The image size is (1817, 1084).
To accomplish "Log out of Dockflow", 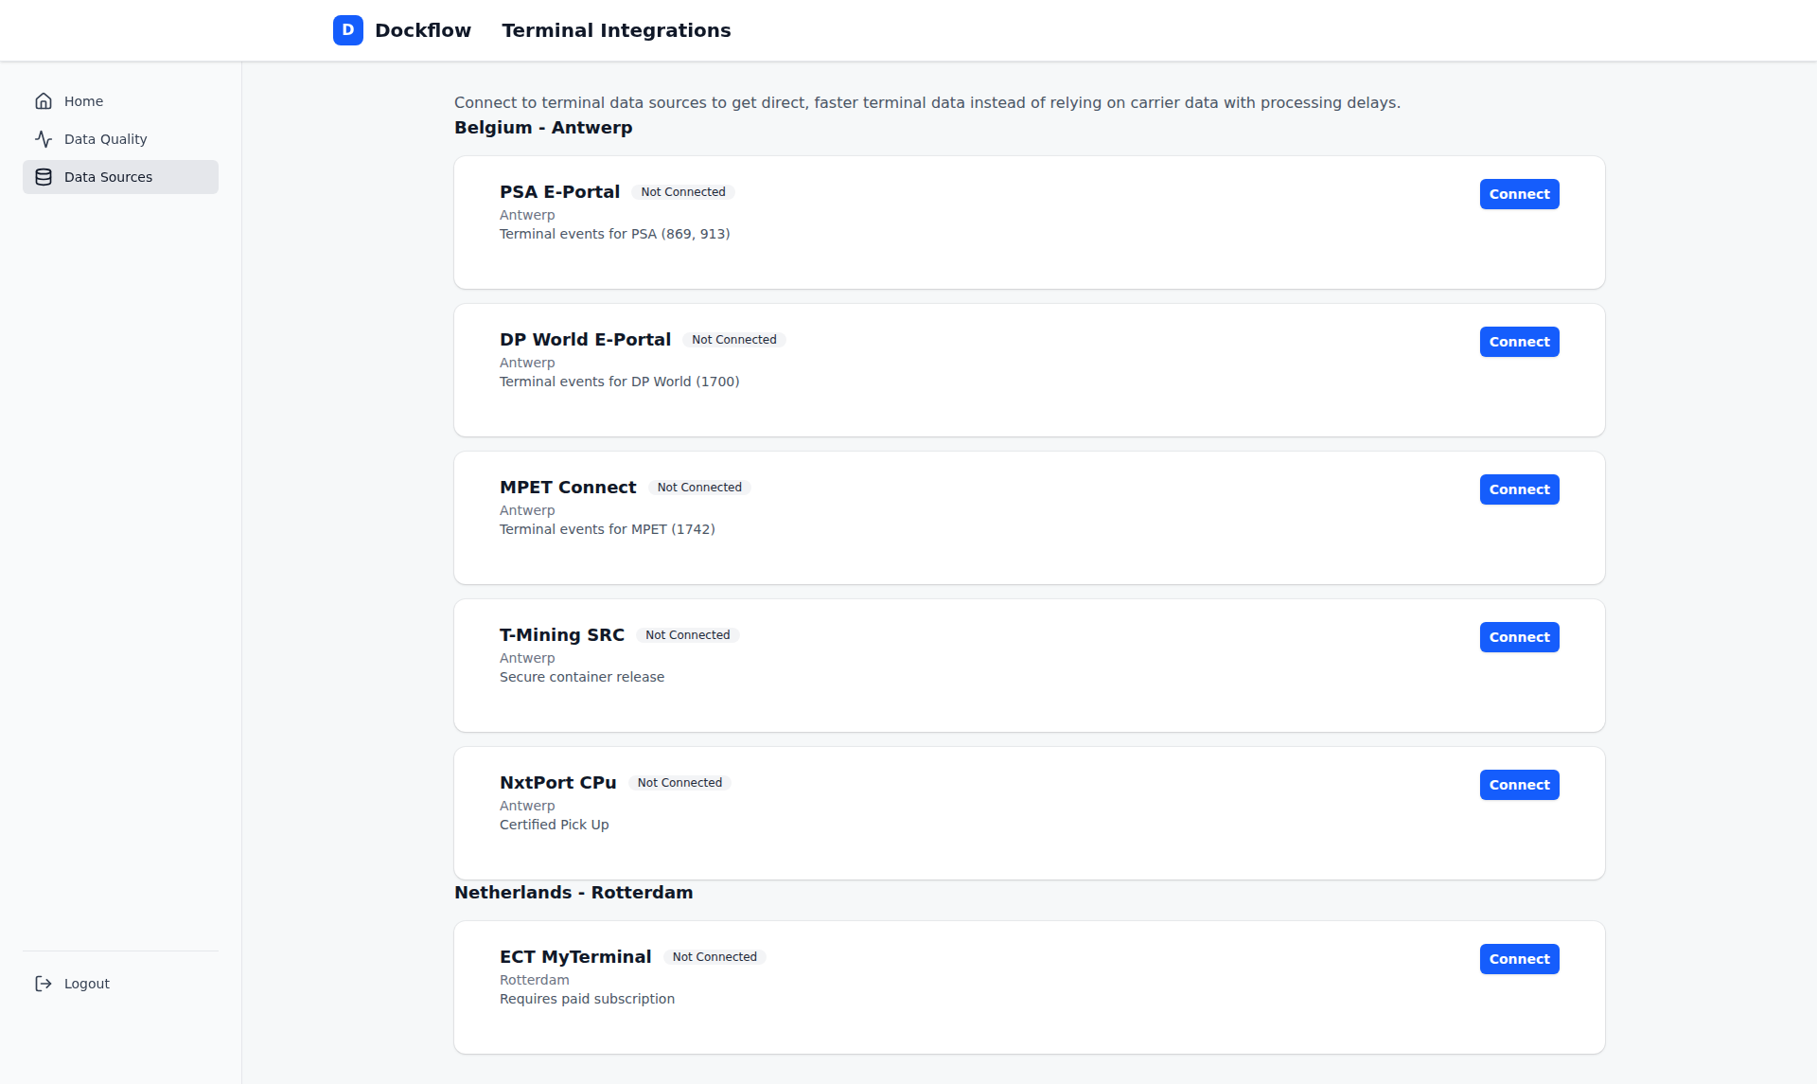I will pyautogui.click(x=86, y=984).
